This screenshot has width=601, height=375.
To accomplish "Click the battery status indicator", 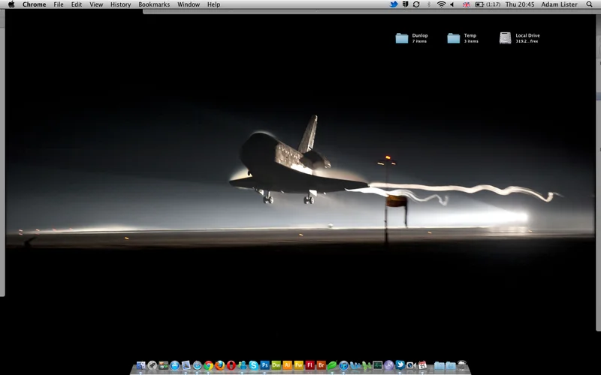I will coord(488,4).
